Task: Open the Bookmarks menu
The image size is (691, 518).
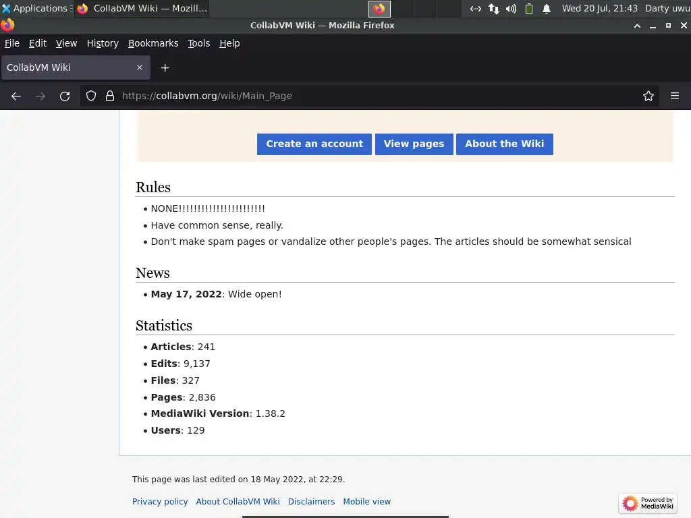Action: pos(153,43)
